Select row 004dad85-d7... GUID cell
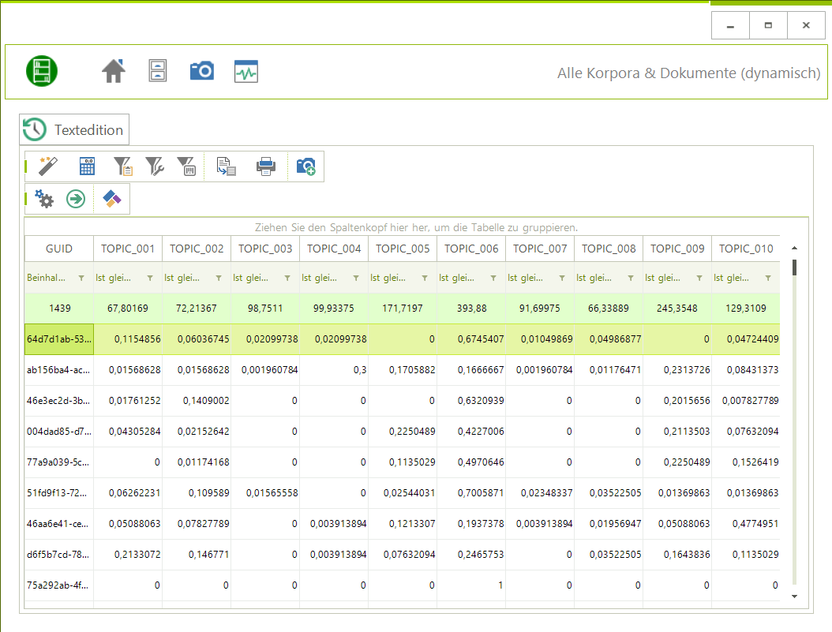The height and width of the screenshot is (632, 832). [x=59, y=431]
